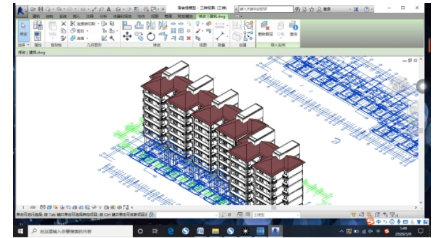This screenshot has height=238, width=434.
Task: Open the Structure (结构) ribbon tab
Action: (49, 16)
